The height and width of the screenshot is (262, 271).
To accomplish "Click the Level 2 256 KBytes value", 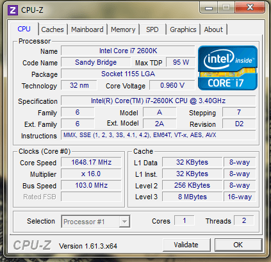I will coord(192,185).
